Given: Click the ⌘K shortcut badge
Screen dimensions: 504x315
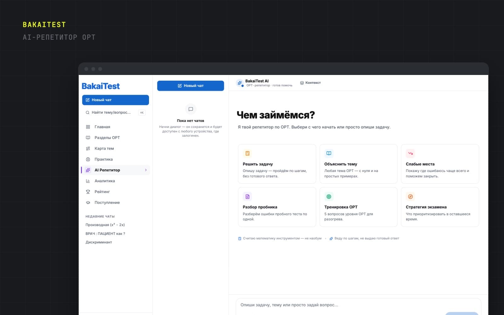Looking at the screenshot, I should (x=142, y=112).
